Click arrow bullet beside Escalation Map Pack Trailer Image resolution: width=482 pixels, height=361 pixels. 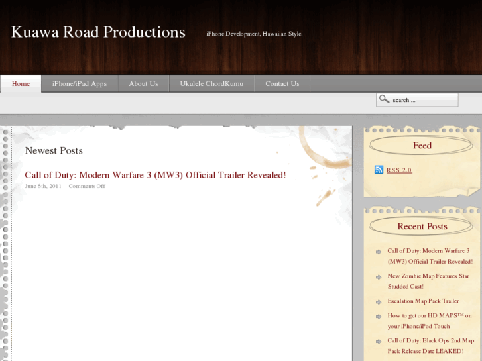[379, 302]
